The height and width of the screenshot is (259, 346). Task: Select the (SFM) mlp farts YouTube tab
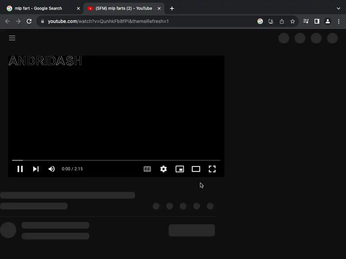124,8
